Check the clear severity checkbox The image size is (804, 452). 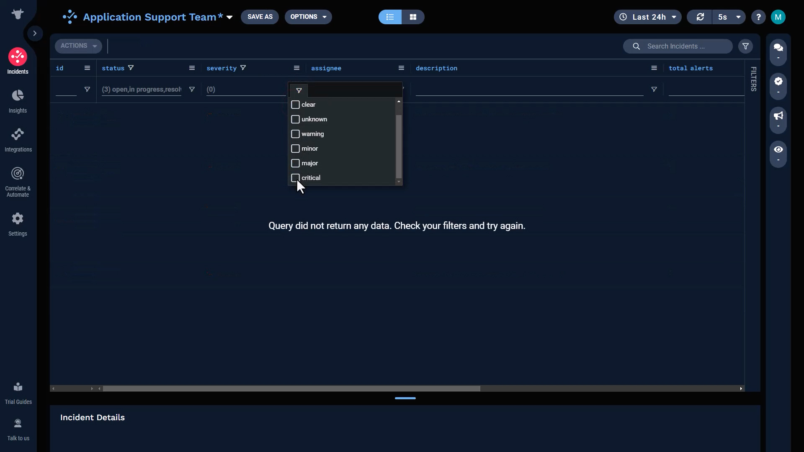tap(295, 105)
